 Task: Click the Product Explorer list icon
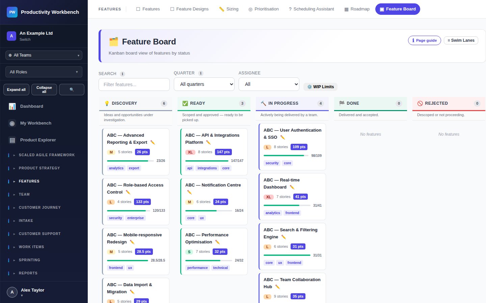click(x=12, y=140)
